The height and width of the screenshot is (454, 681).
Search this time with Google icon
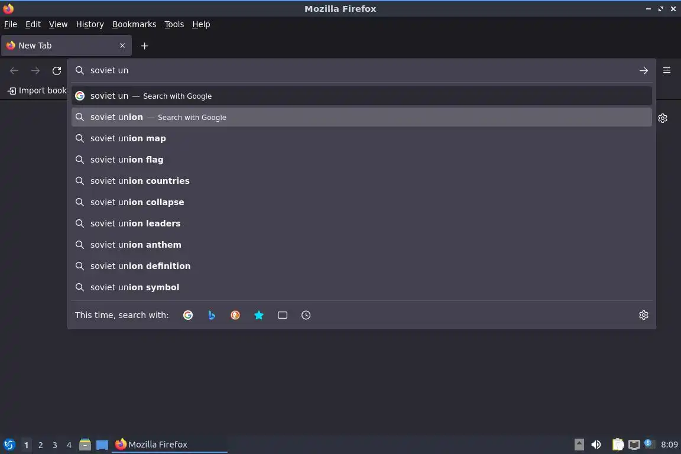tap(188, 315)
